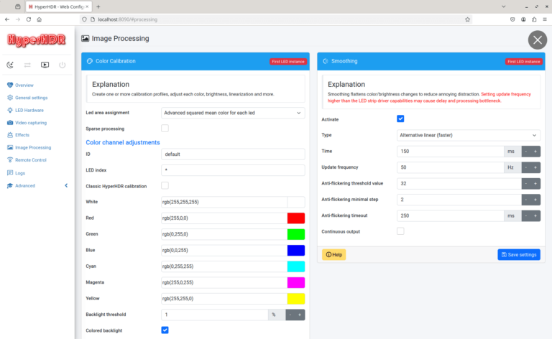Uncheck the smoothing Activate checkbox
552x339 pixels.
pos(400,119)
